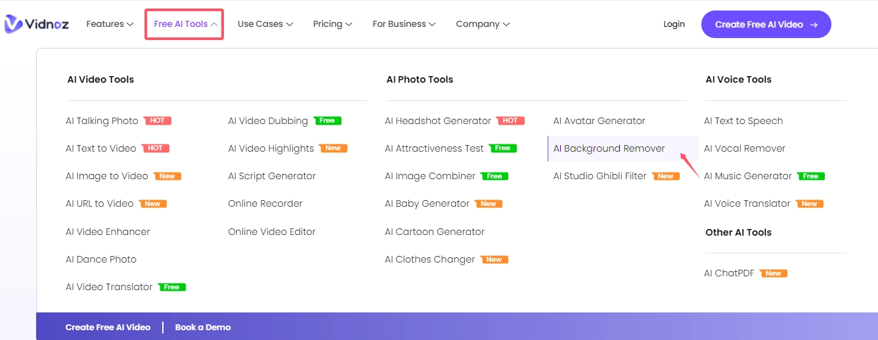Screen dimensions: 878x340
Task: Open the Use Cases dropdown
Action: click(x=265, y=24)
